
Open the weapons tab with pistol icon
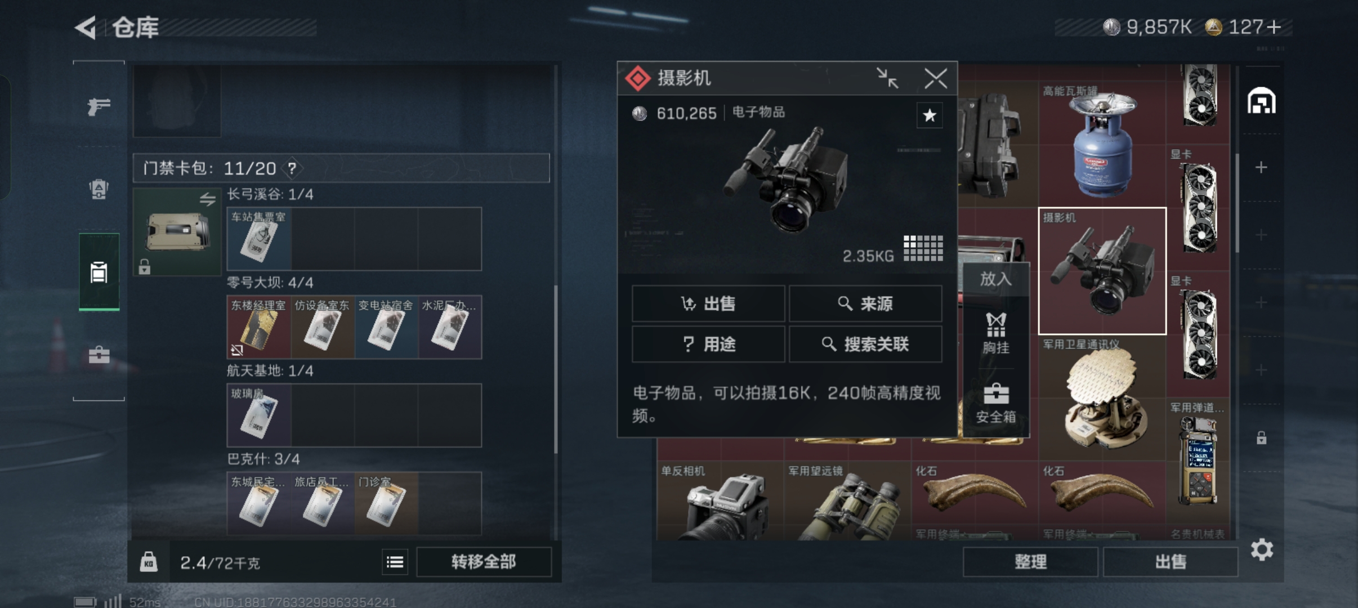tap(99, 105)
